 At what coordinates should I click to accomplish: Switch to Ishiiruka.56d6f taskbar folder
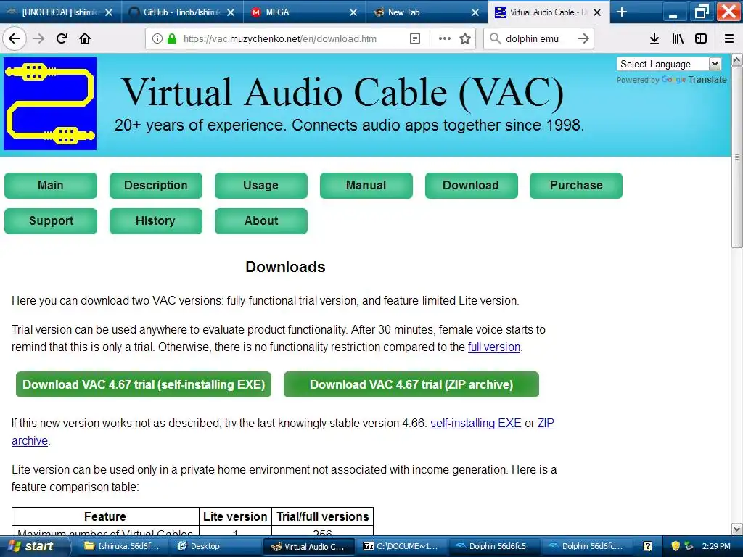click(122, 547)
